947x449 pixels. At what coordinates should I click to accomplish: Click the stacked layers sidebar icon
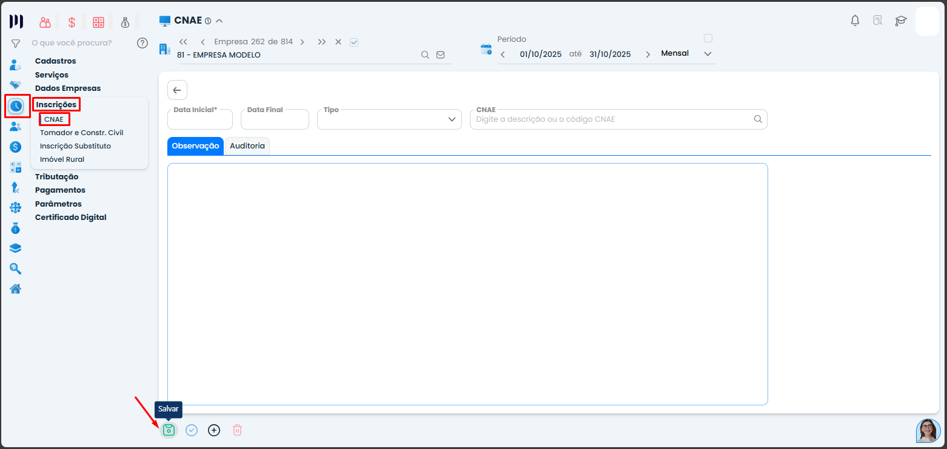click(16, 248)
